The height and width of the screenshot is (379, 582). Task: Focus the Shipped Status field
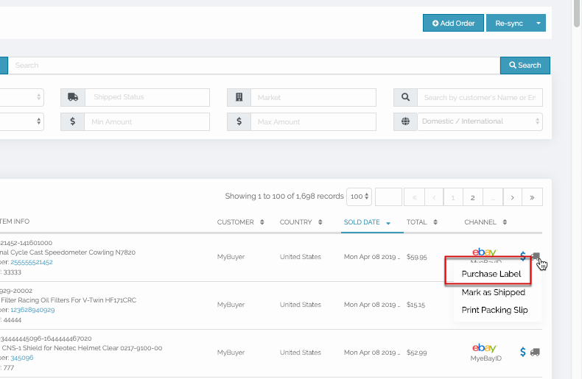point(147,97)
